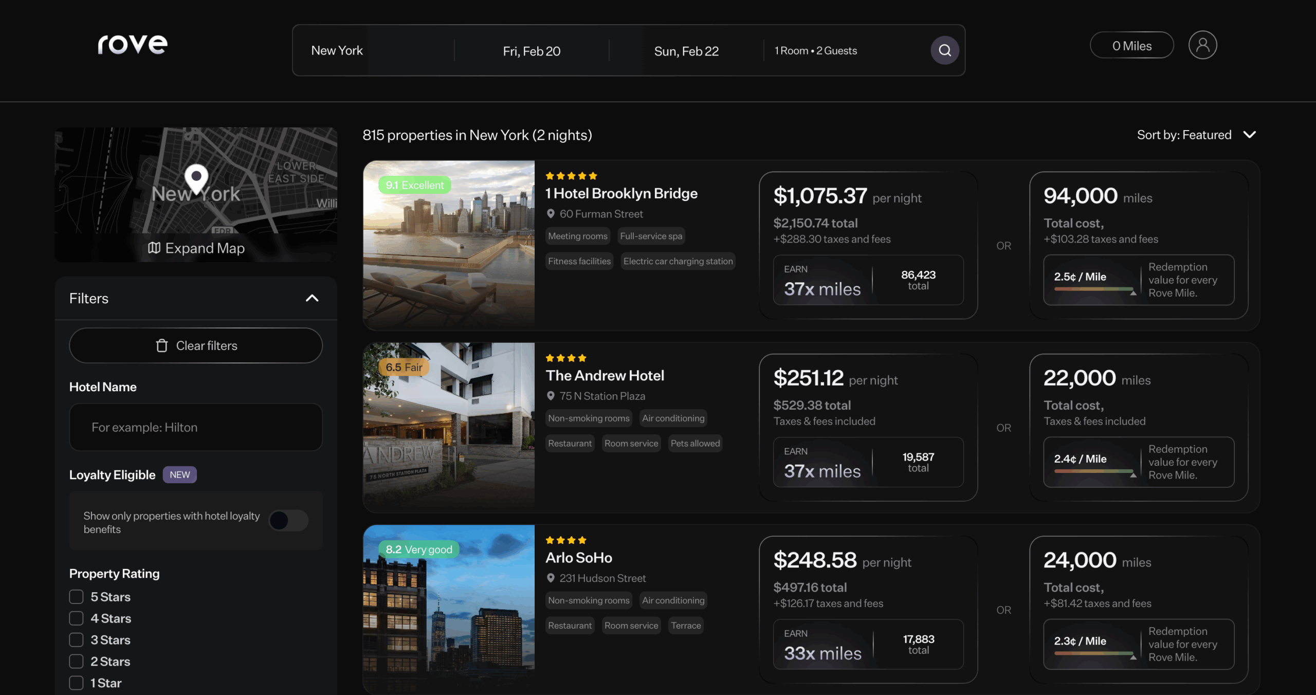Viewport: 1316px width, 695px height.
Task: Open The Andrew Hotel listing title
Action: coord(605,375)
